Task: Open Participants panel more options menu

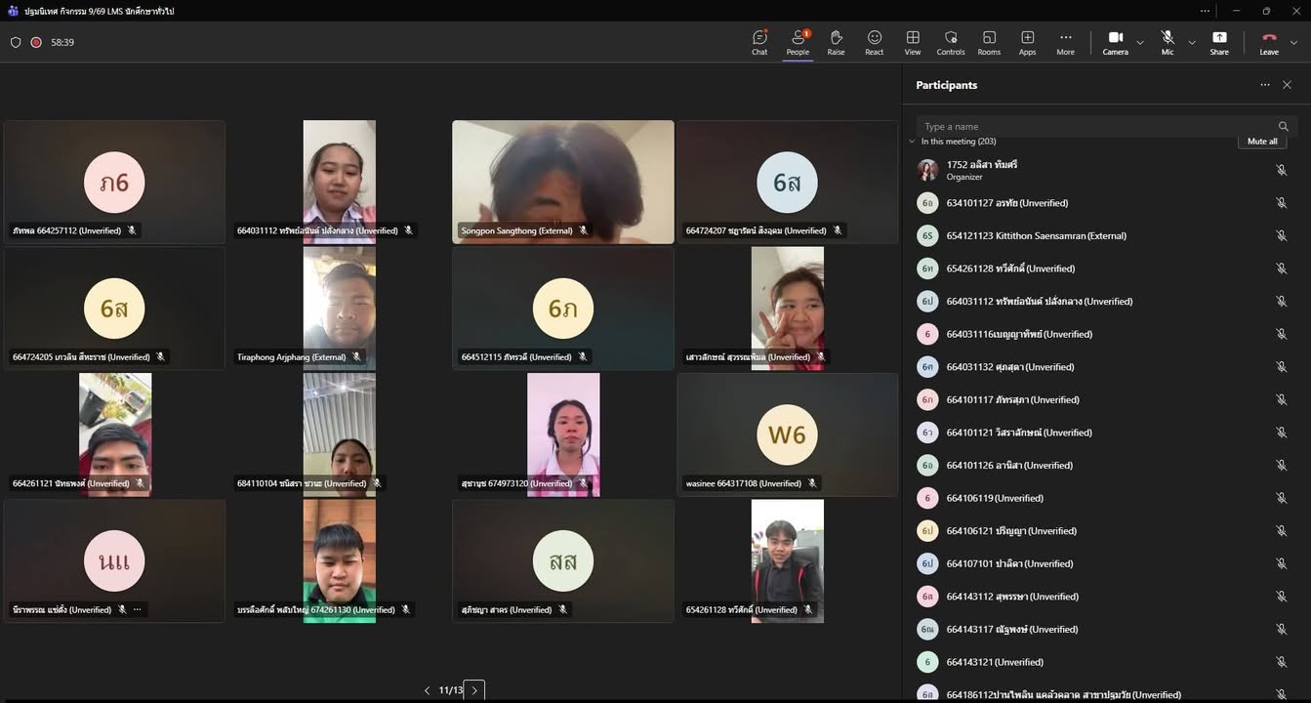Action: tap(1265, 85)
